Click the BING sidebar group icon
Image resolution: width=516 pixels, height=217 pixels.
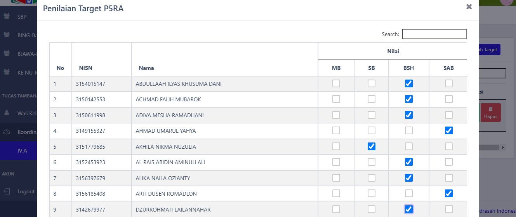pyautogui.click(x=7, y=35)
